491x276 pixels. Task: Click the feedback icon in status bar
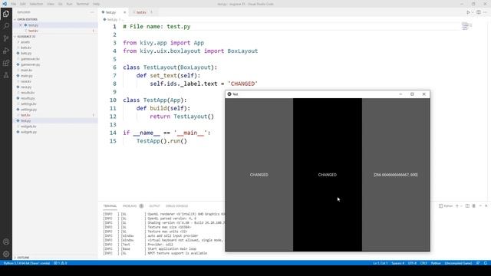478,263
